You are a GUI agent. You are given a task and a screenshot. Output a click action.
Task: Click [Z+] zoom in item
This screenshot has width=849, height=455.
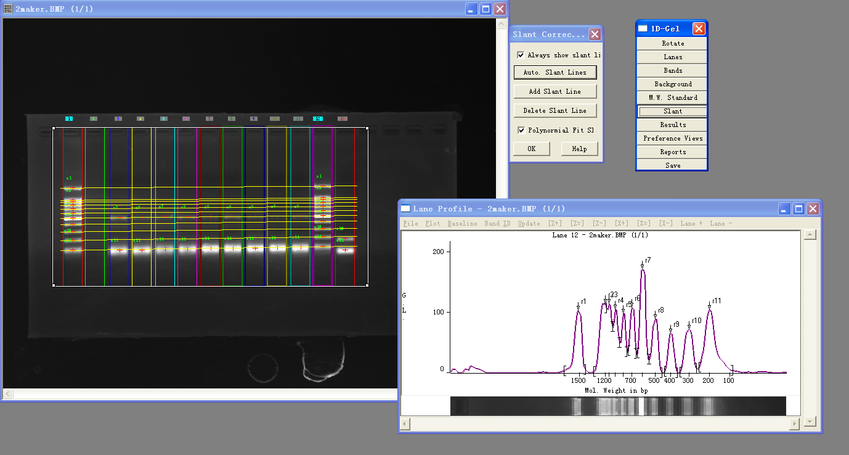pyautogui.click(x=555, y=223)
